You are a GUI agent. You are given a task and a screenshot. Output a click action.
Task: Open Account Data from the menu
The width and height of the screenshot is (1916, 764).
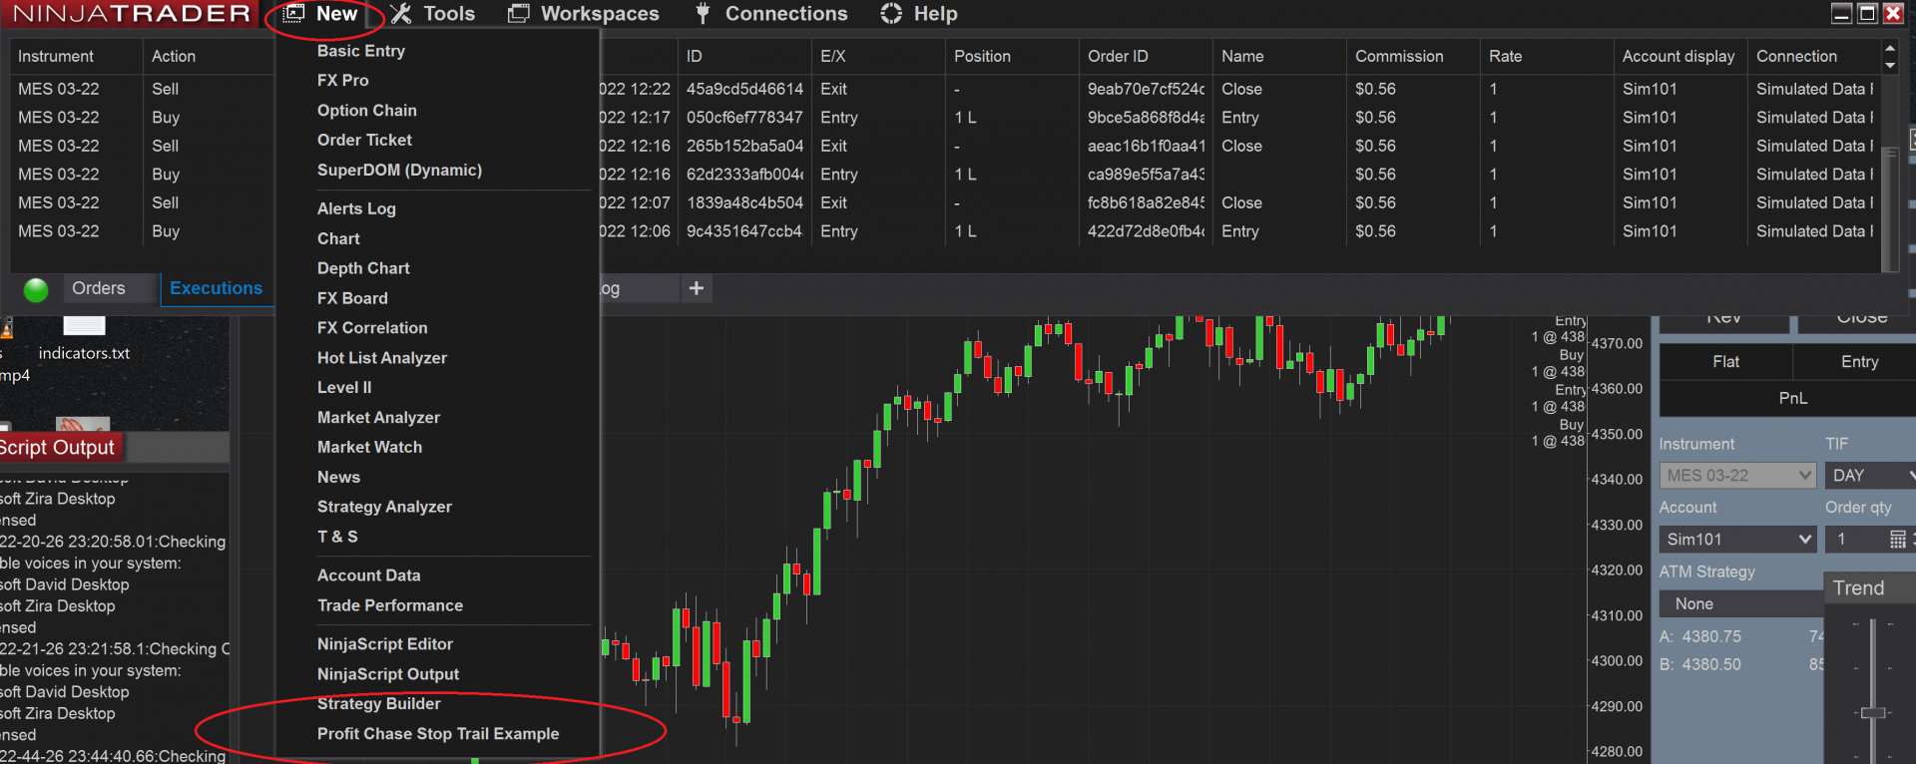(x=368, y=575)
